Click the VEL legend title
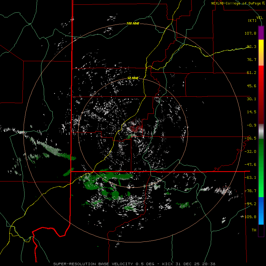 (x=260, y=17)
